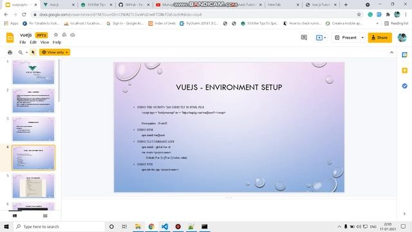Screen dimensions: 412x232
Task: Open the Extensions puzzle icon
Action: click(x=388, y=14)
